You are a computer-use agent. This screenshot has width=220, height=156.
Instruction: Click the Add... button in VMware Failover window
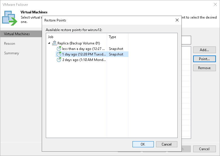pyautogui.click(x=204, y=50)
